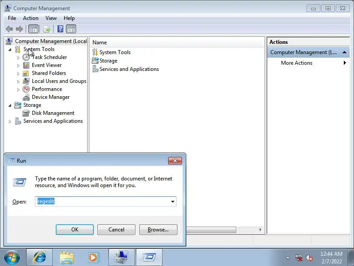Viewport: 354px width, 266px height.
Task: Click the Performance gauge icon
Action: (26, 89)
